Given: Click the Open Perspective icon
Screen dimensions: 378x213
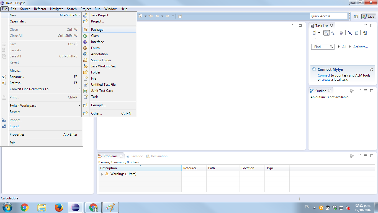Looking at the screenshot, I should tap(356, 16).
